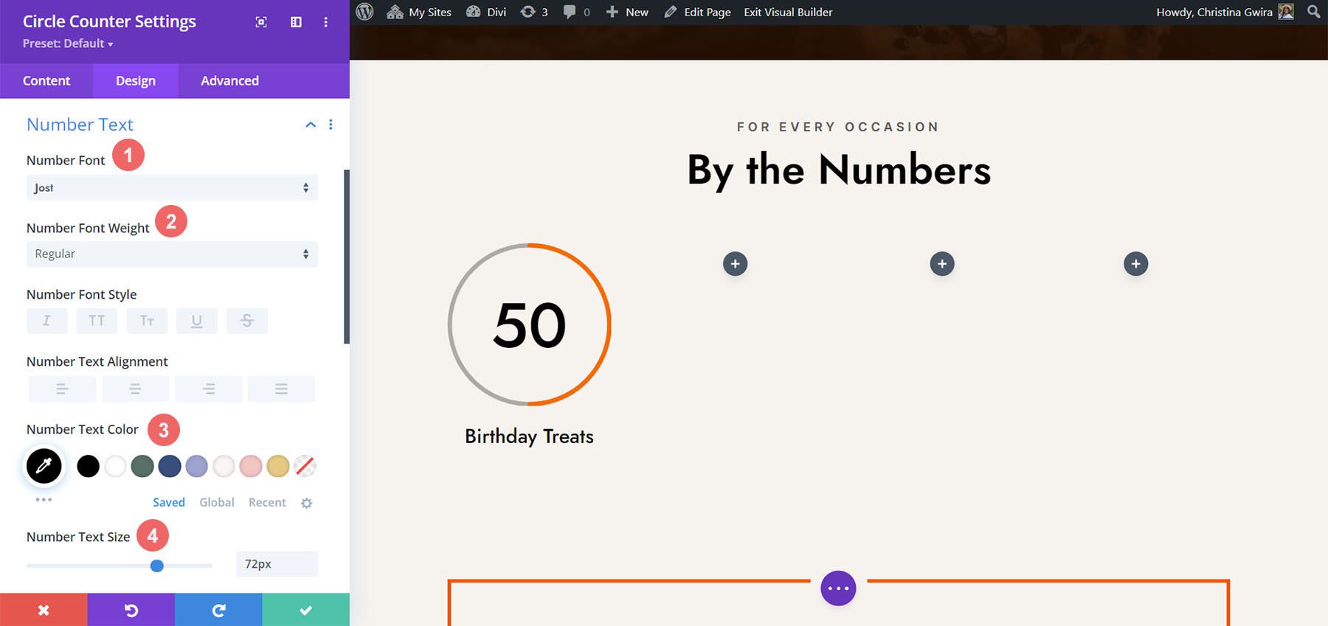Image resolution: width=1328 pixels, height=626 pixels.
Task: Open the Number Font dropdown showing Jost
Action: (172, 187)
